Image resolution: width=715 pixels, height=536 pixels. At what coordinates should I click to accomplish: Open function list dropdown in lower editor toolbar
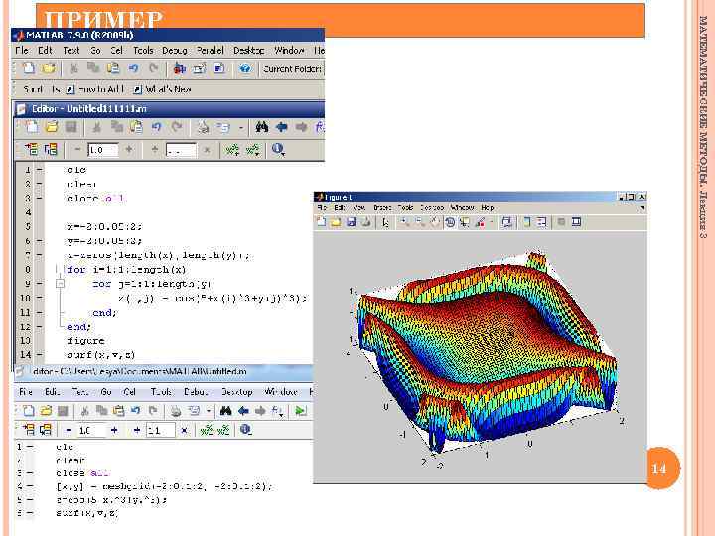(278, 411)
